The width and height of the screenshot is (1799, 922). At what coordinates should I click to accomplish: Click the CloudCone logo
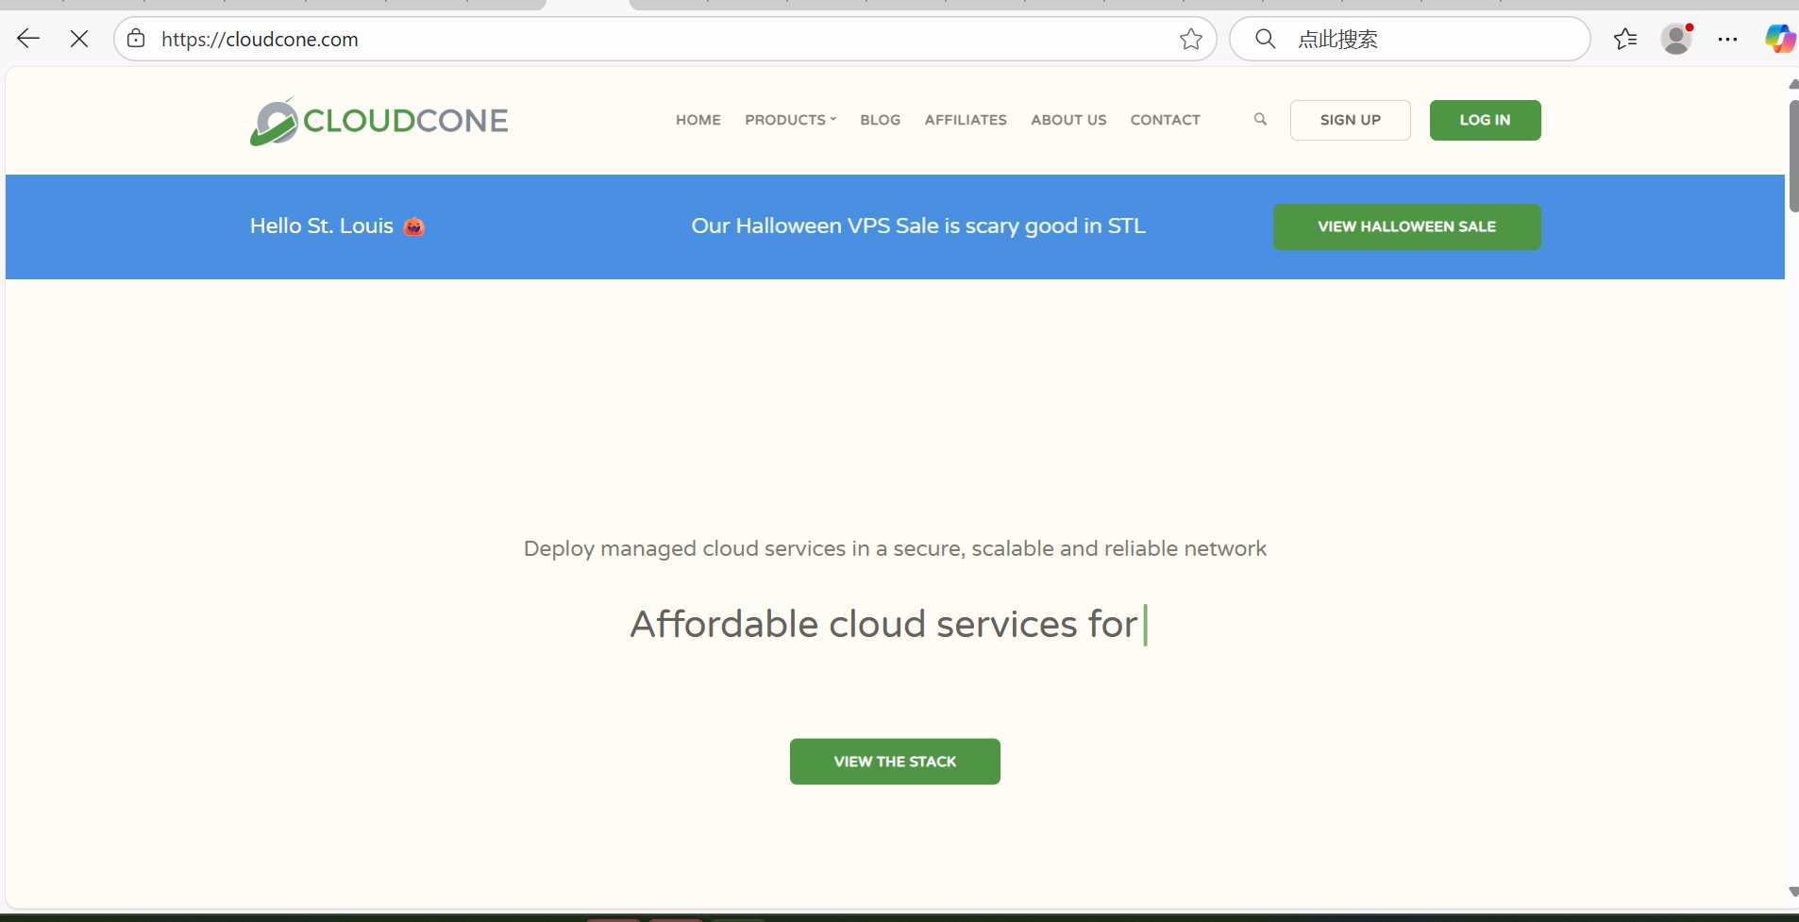pyautogui.click(x=378, y=122)
